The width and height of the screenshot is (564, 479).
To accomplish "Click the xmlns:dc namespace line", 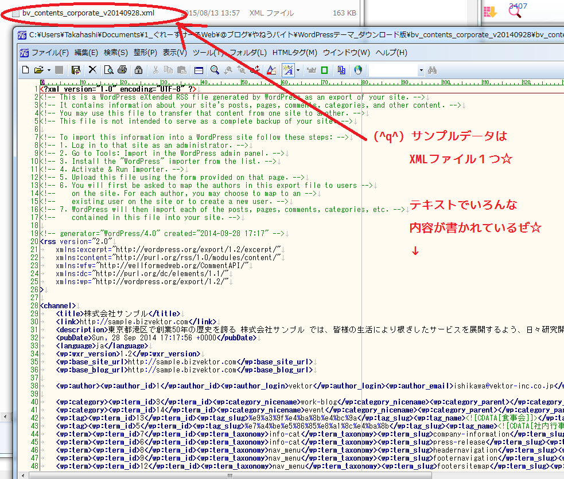I will click(x=142, y=274).
